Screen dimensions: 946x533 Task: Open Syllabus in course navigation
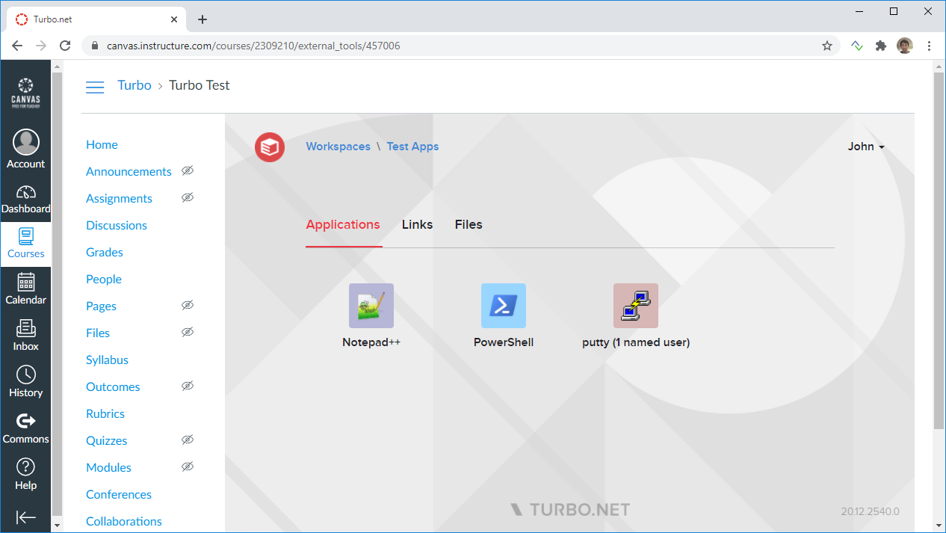(107, 360)
